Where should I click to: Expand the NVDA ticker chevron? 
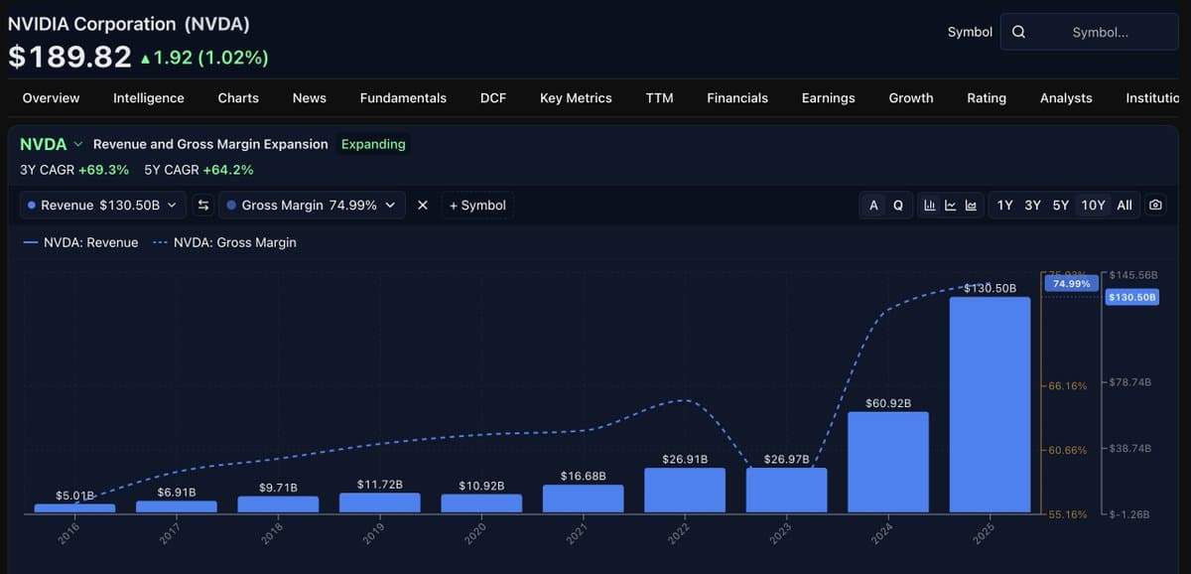(x=78, y=143)
